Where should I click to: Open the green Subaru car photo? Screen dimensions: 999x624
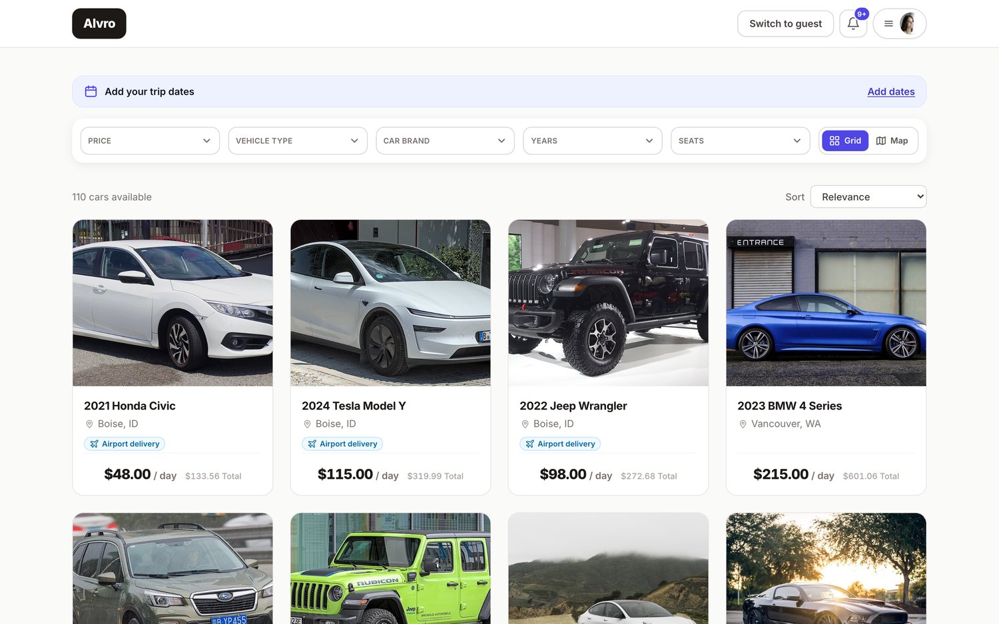[172, 568]
